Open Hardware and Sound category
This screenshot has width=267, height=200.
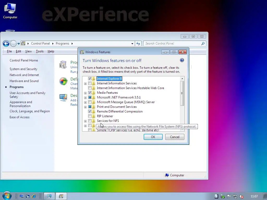tap(24, 81)
